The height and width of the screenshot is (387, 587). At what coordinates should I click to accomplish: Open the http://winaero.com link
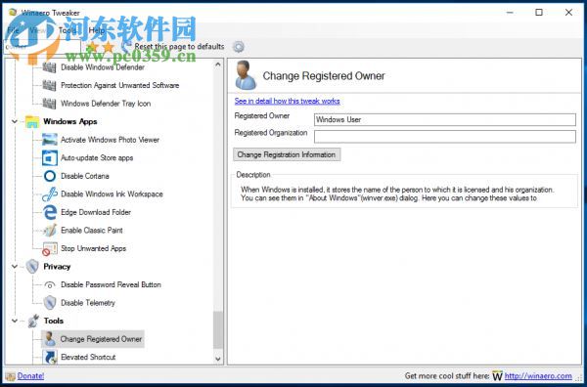click(538, 376)
